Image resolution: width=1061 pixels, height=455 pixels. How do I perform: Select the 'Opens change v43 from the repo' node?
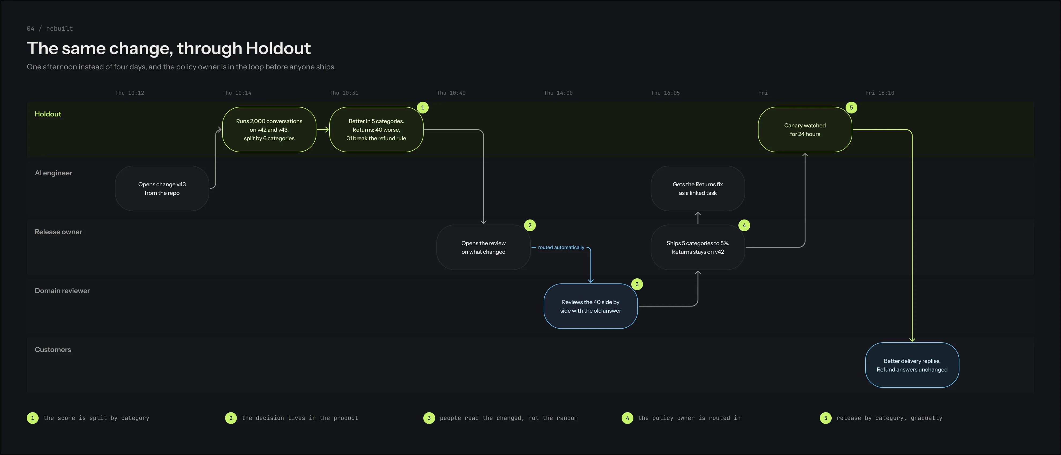pos(162,188)
